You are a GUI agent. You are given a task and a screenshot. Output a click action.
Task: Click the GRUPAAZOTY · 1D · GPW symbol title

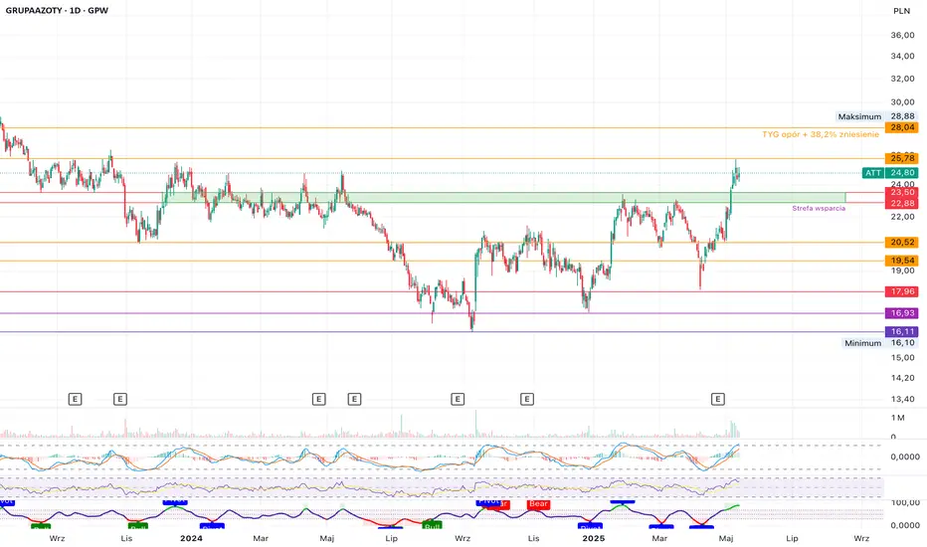[x=57, y=10]
